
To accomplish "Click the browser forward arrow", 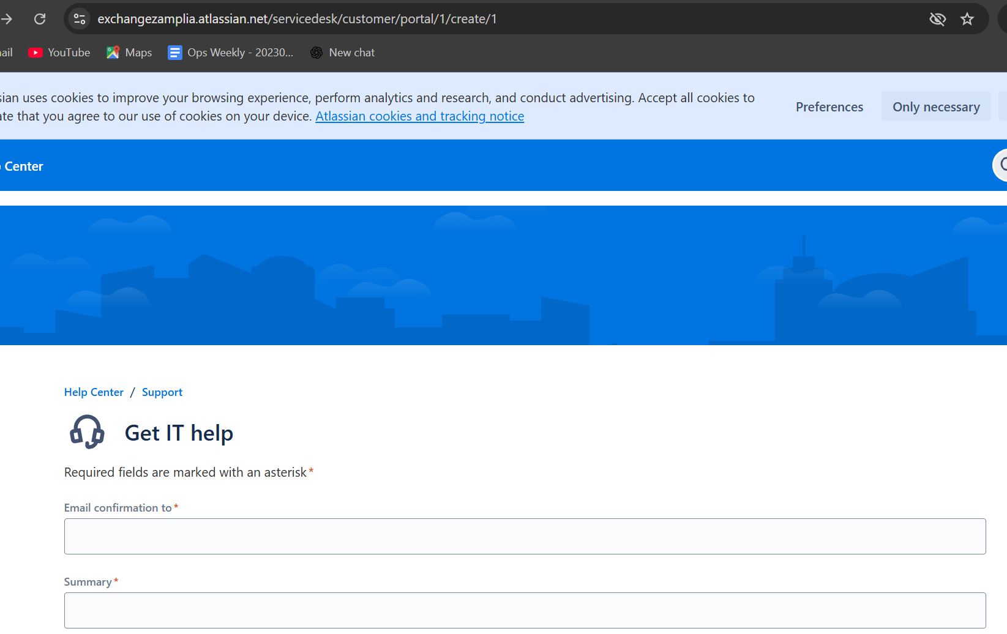I will click(x=7, y=19).
